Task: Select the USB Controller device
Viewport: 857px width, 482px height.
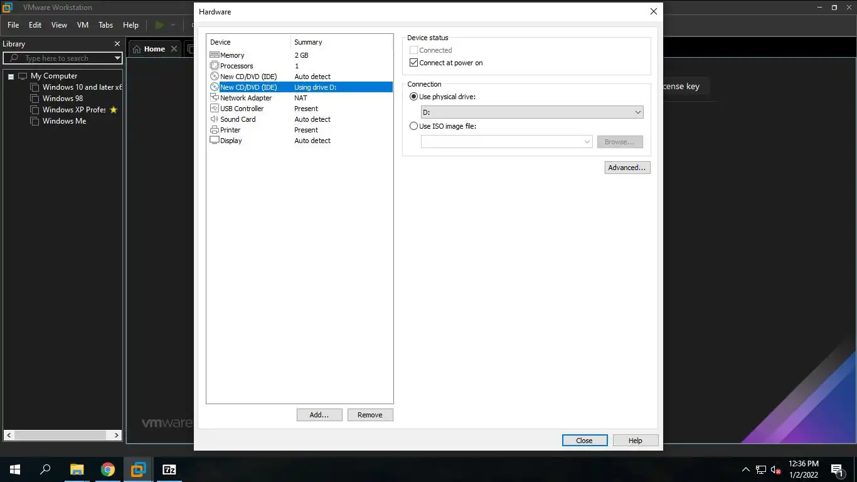Action: [300, 109]
